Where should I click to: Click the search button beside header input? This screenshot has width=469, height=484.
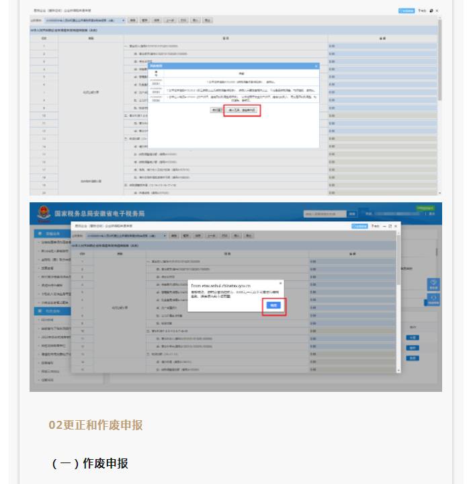click(x=352, y=214)
